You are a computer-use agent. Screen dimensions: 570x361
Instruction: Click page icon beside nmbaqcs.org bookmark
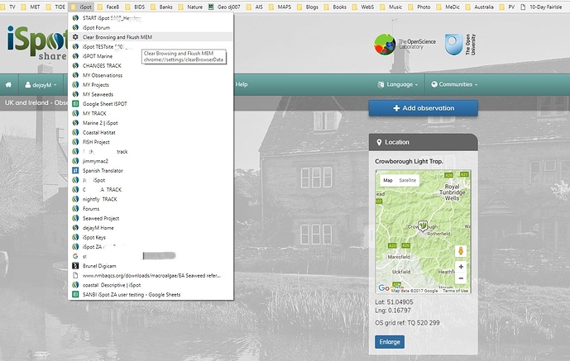(x=75, y=275)
